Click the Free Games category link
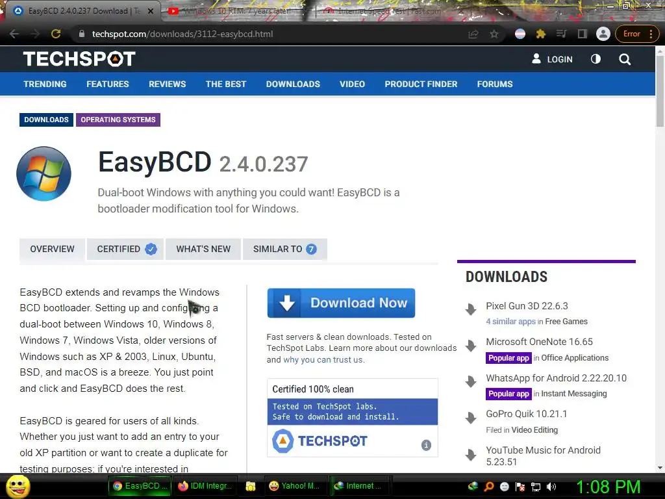 (566, 322)
